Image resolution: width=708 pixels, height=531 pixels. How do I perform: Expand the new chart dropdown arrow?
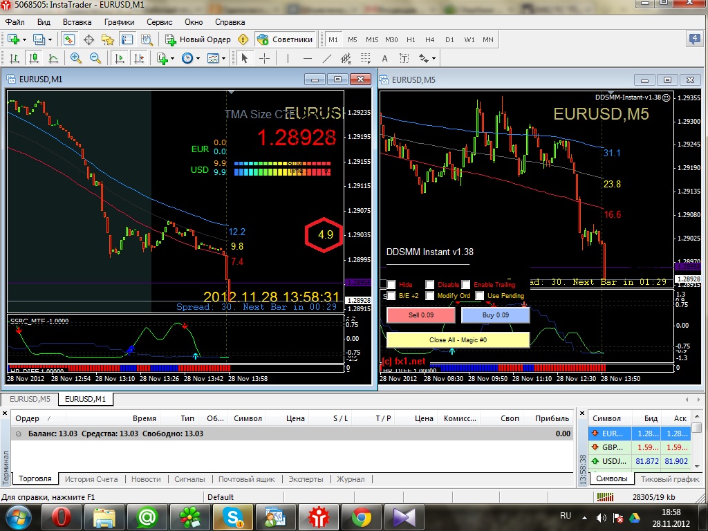coord(24,39)
